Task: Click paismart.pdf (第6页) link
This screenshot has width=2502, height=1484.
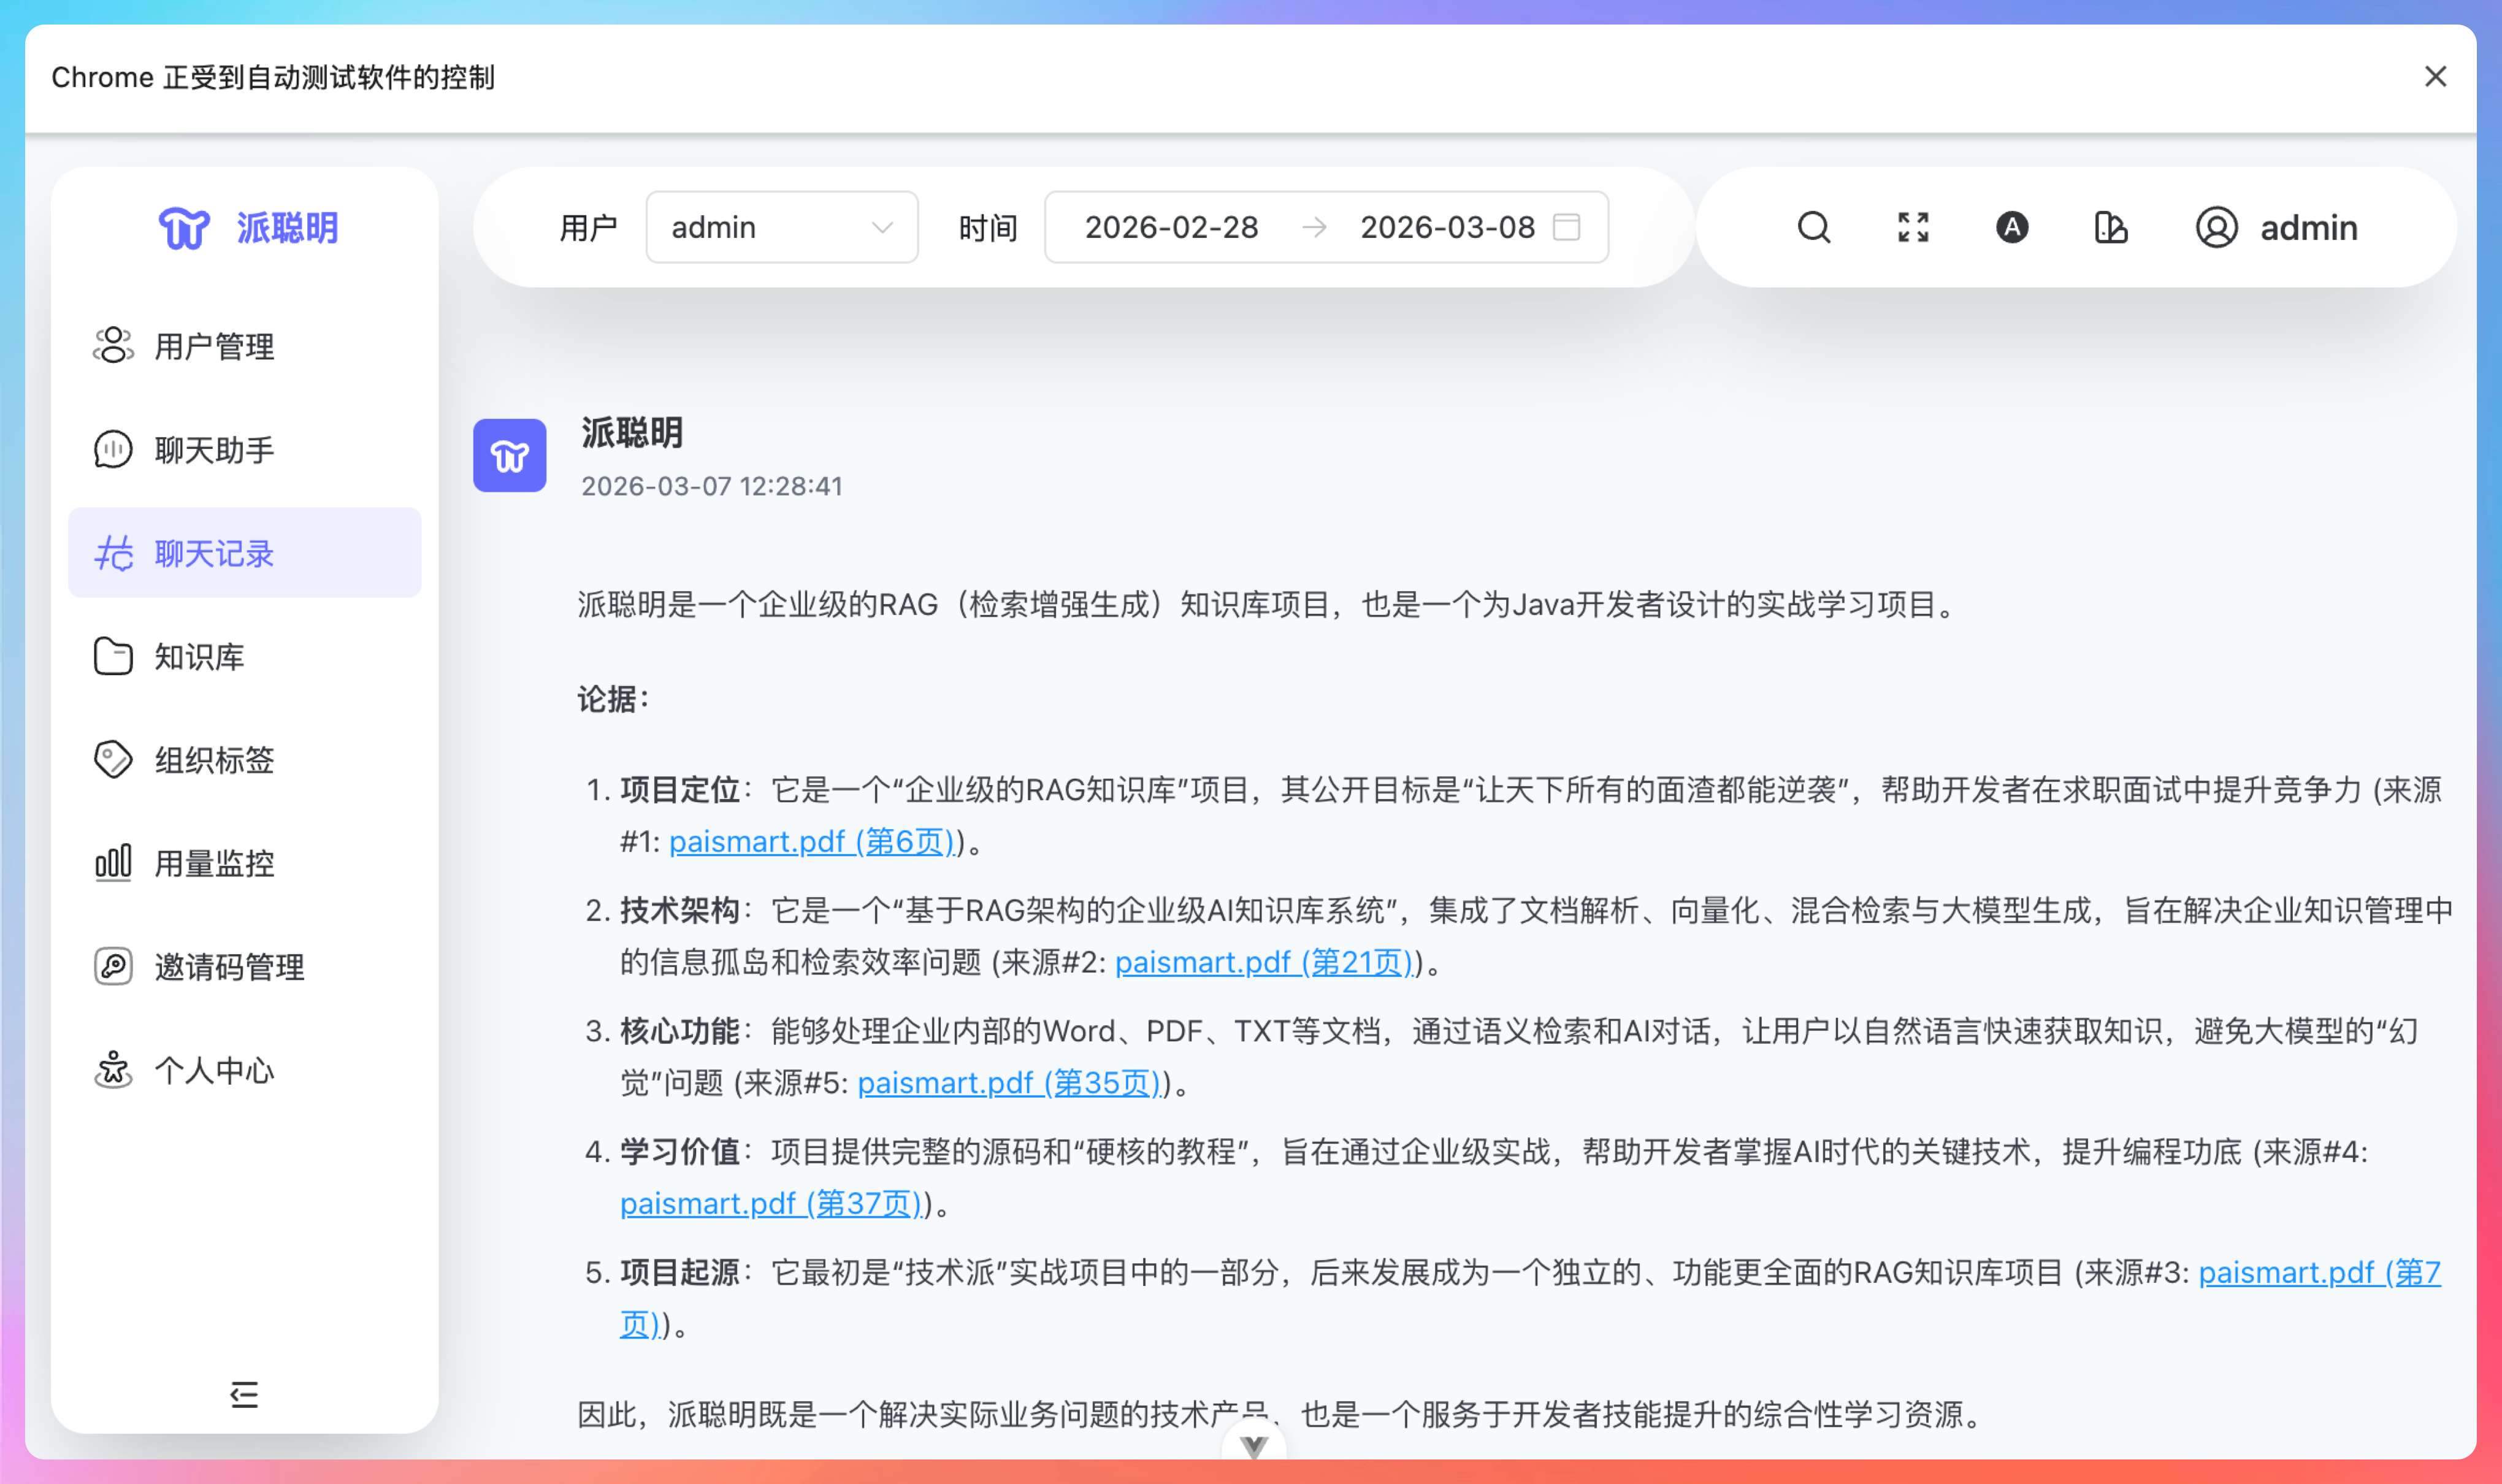Action: tap(811, 842)
